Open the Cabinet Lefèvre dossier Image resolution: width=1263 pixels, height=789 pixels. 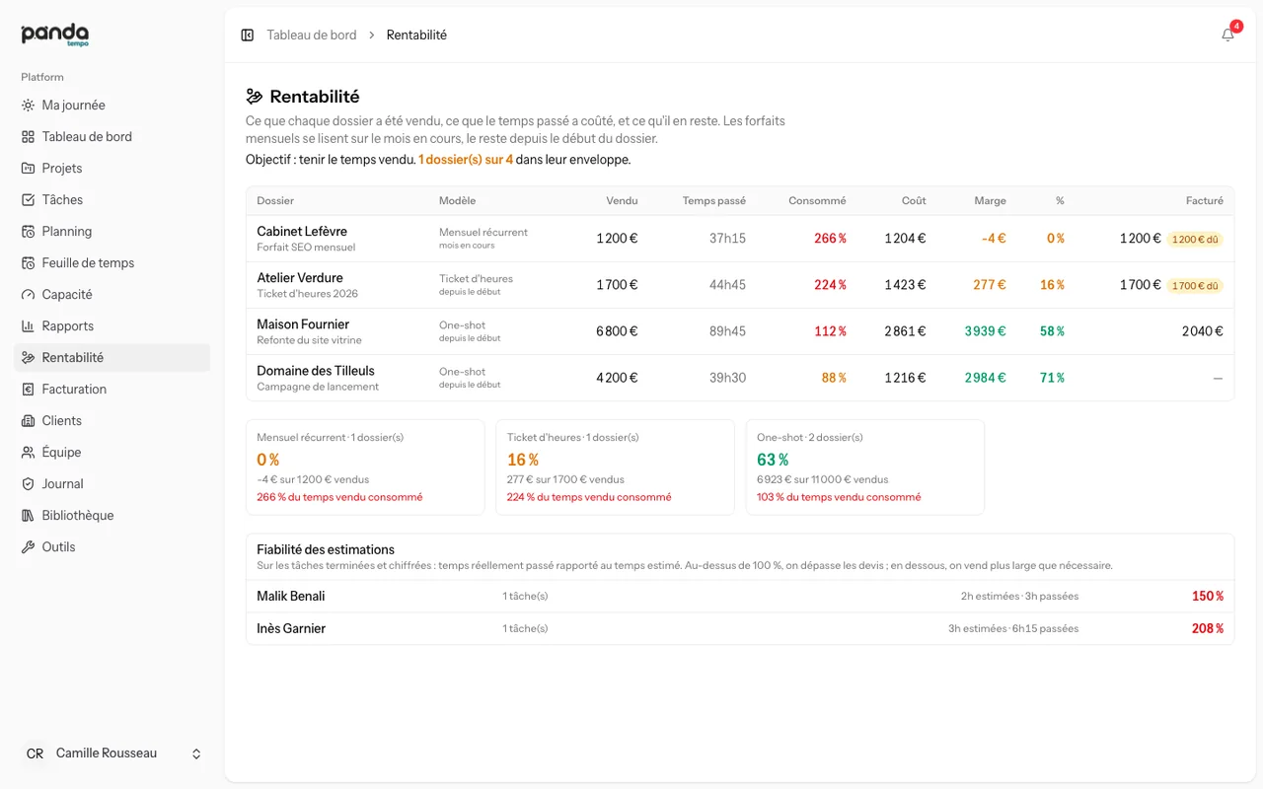click(302, 232)
